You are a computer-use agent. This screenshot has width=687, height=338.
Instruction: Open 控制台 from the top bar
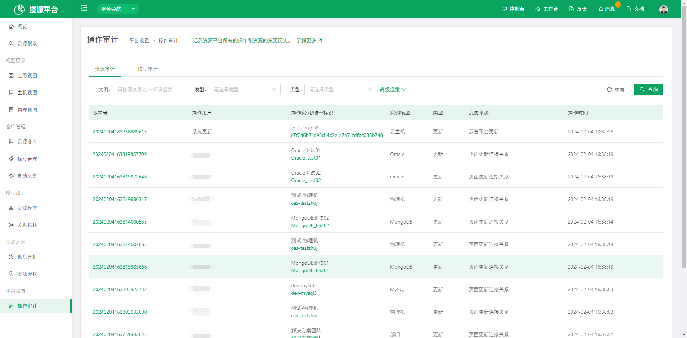(513, 9)
